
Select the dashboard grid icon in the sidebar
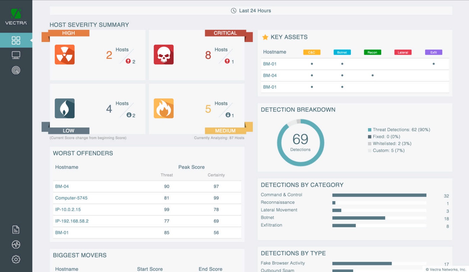[16, 40]
